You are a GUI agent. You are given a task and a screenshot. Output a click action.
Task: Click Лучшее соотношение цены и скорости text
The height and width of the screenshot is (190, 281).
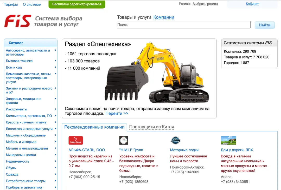[x=189, y=158]
